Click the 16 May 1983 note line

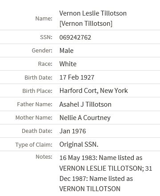coord(101,158)
